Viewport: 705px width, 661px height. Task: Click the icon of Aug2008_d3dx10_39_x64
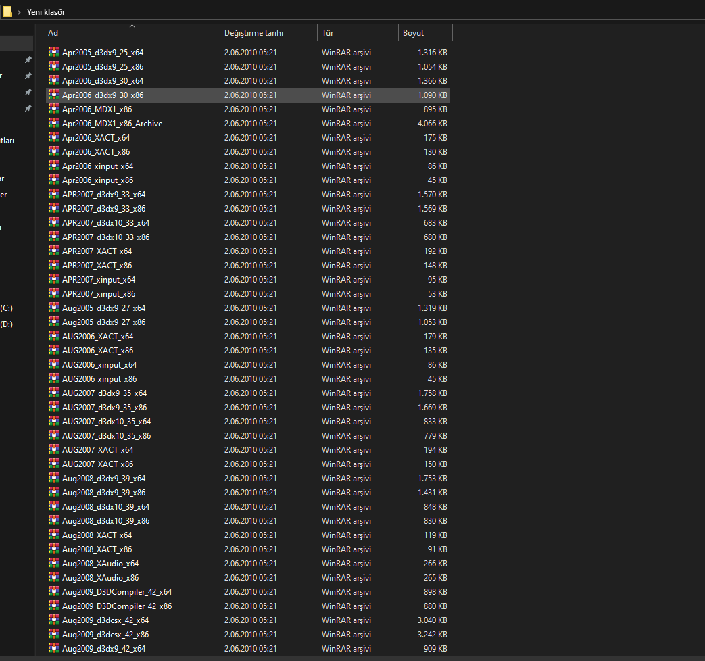tap(54, 506)
